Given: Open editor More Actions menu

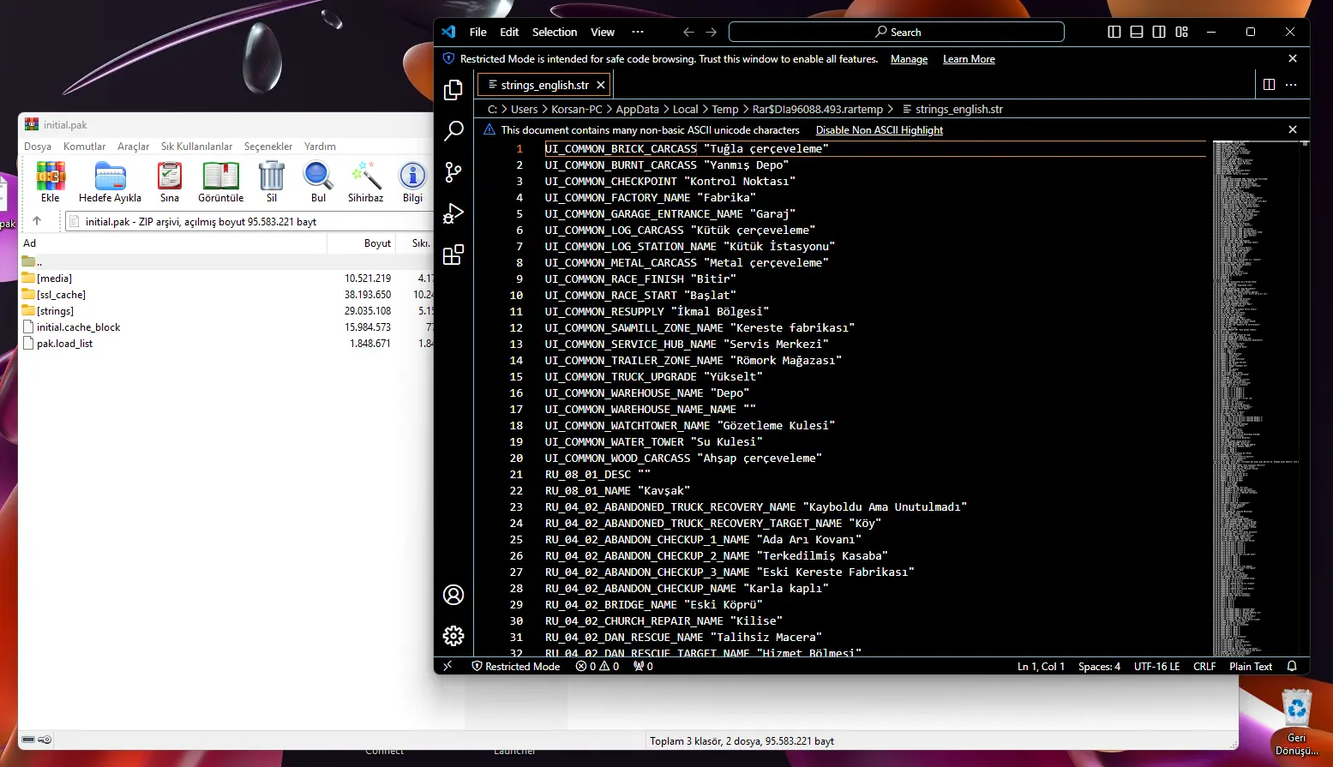Looking at the screenshot, I should pos(1291,85).
